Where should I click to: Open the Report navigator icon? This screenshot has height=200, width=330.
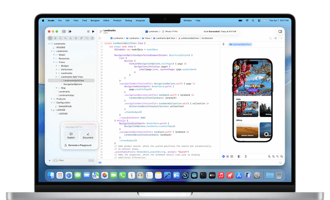pyautogui.click(x=92, y=38)
